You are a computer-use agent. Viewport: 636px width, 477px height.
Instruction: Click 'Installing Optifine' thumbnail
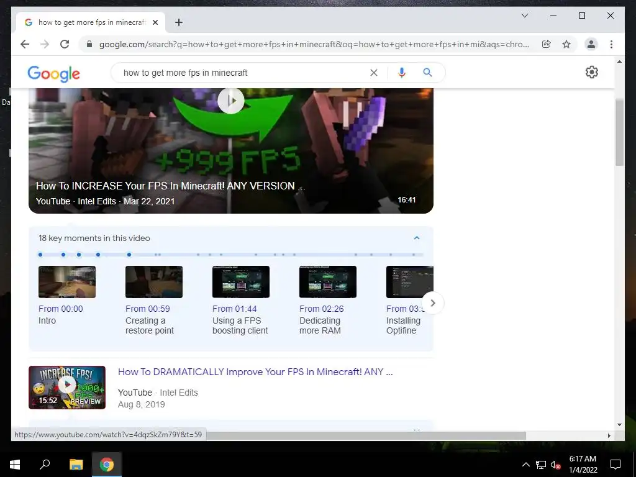tap(410, 282)
